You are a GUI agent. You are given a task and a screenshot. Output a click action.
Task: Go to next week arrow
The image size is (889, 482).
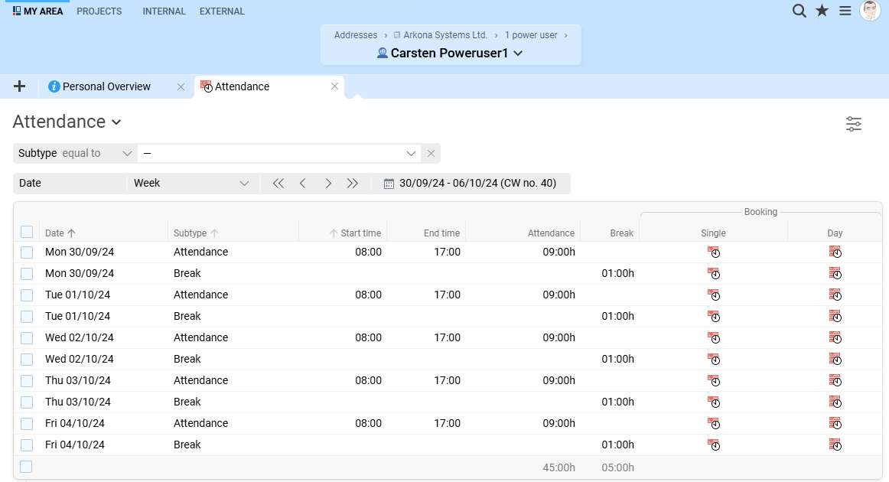328,183
